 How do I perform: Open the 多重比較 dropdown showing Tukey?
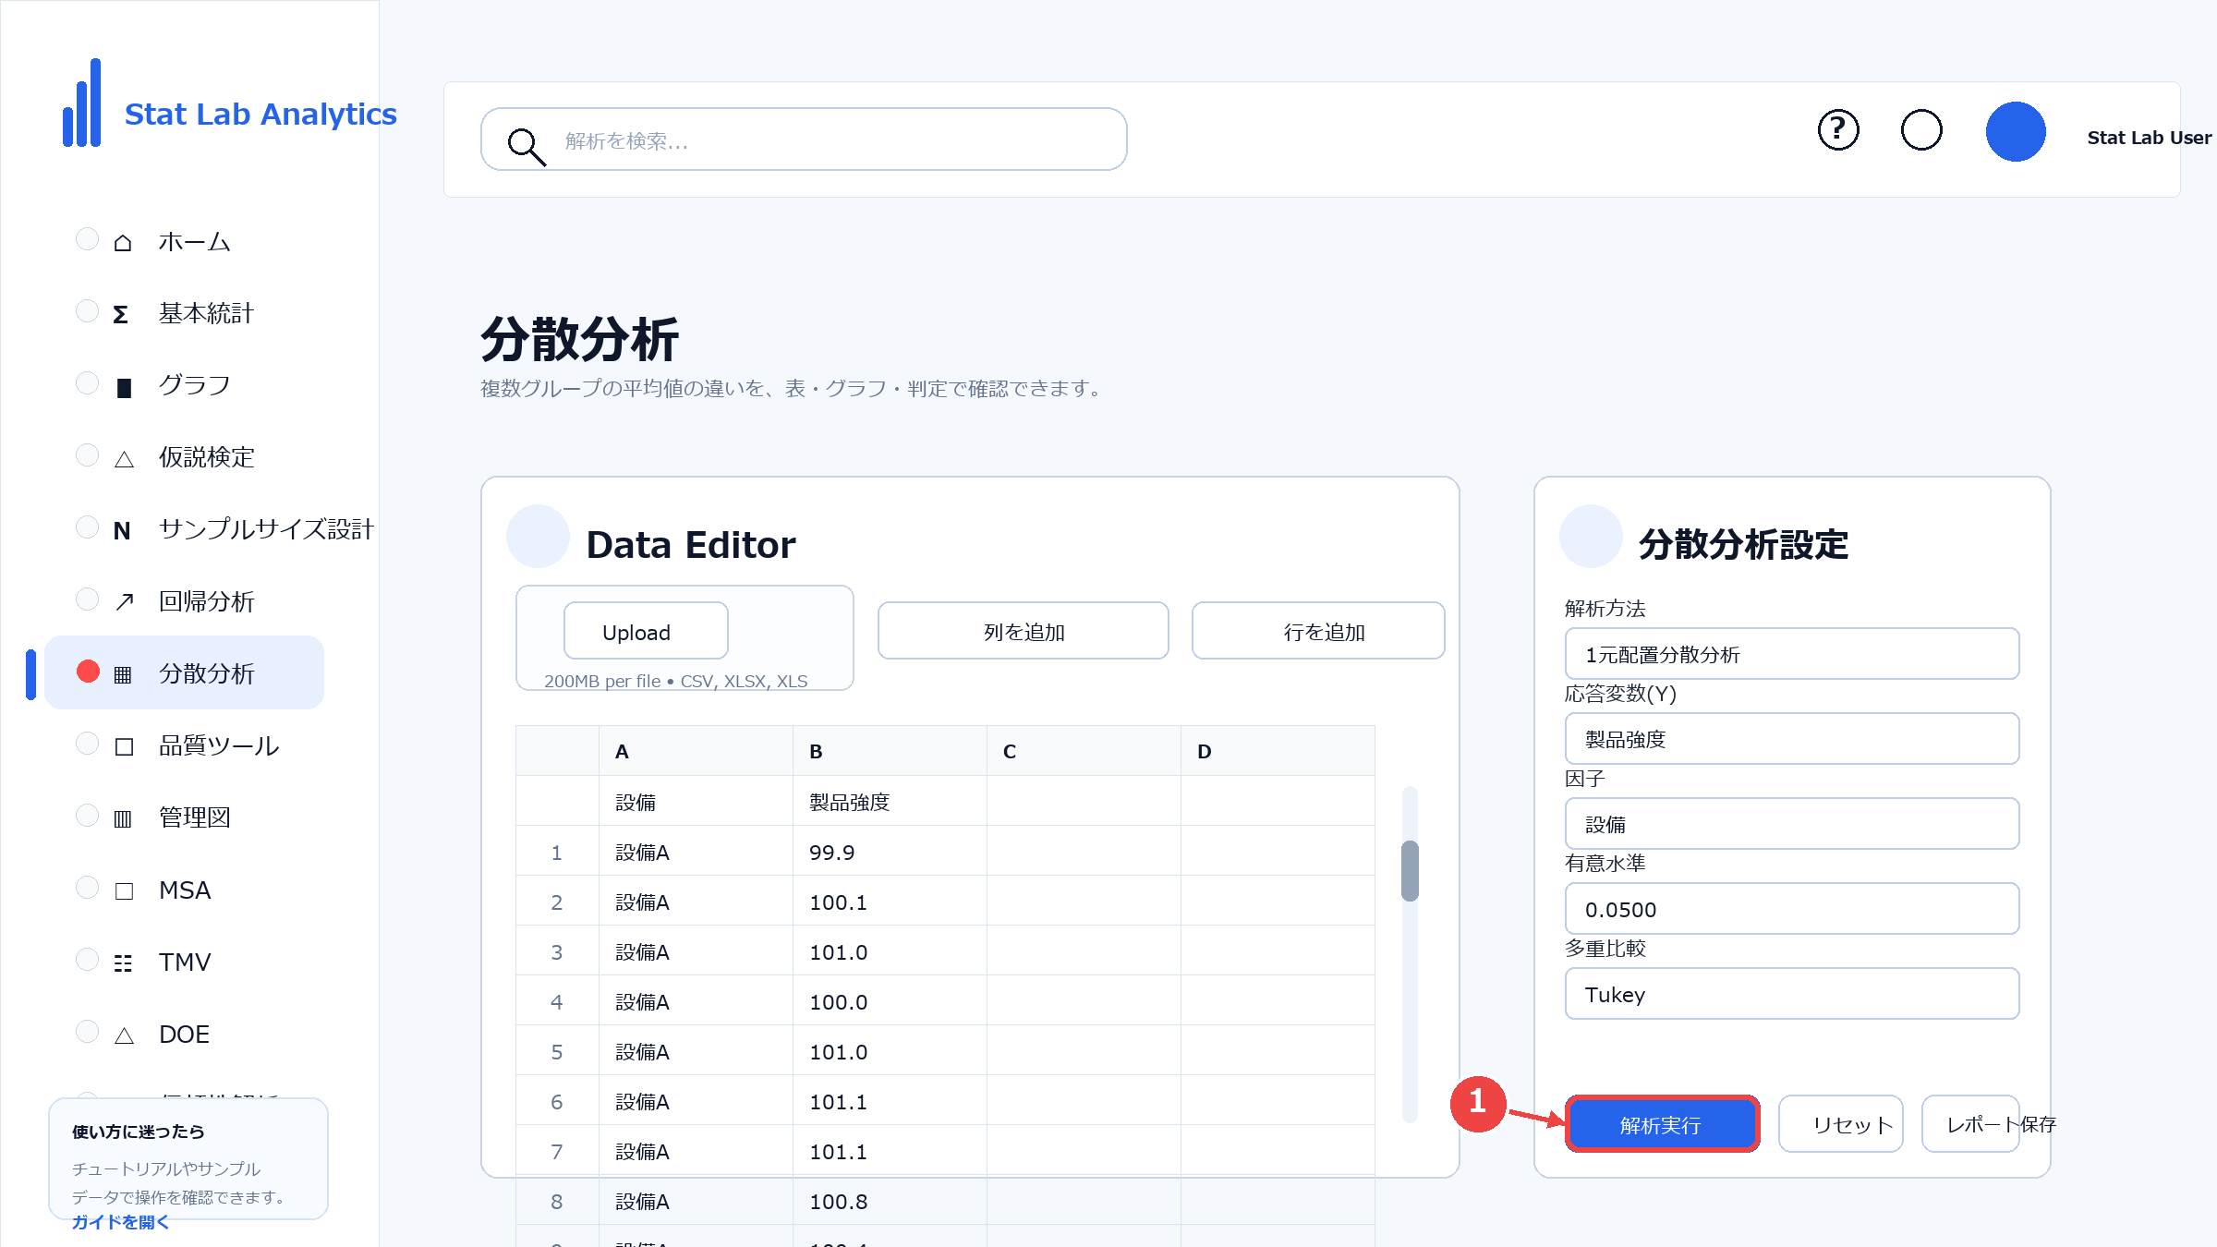click(x=1792, y=994)
